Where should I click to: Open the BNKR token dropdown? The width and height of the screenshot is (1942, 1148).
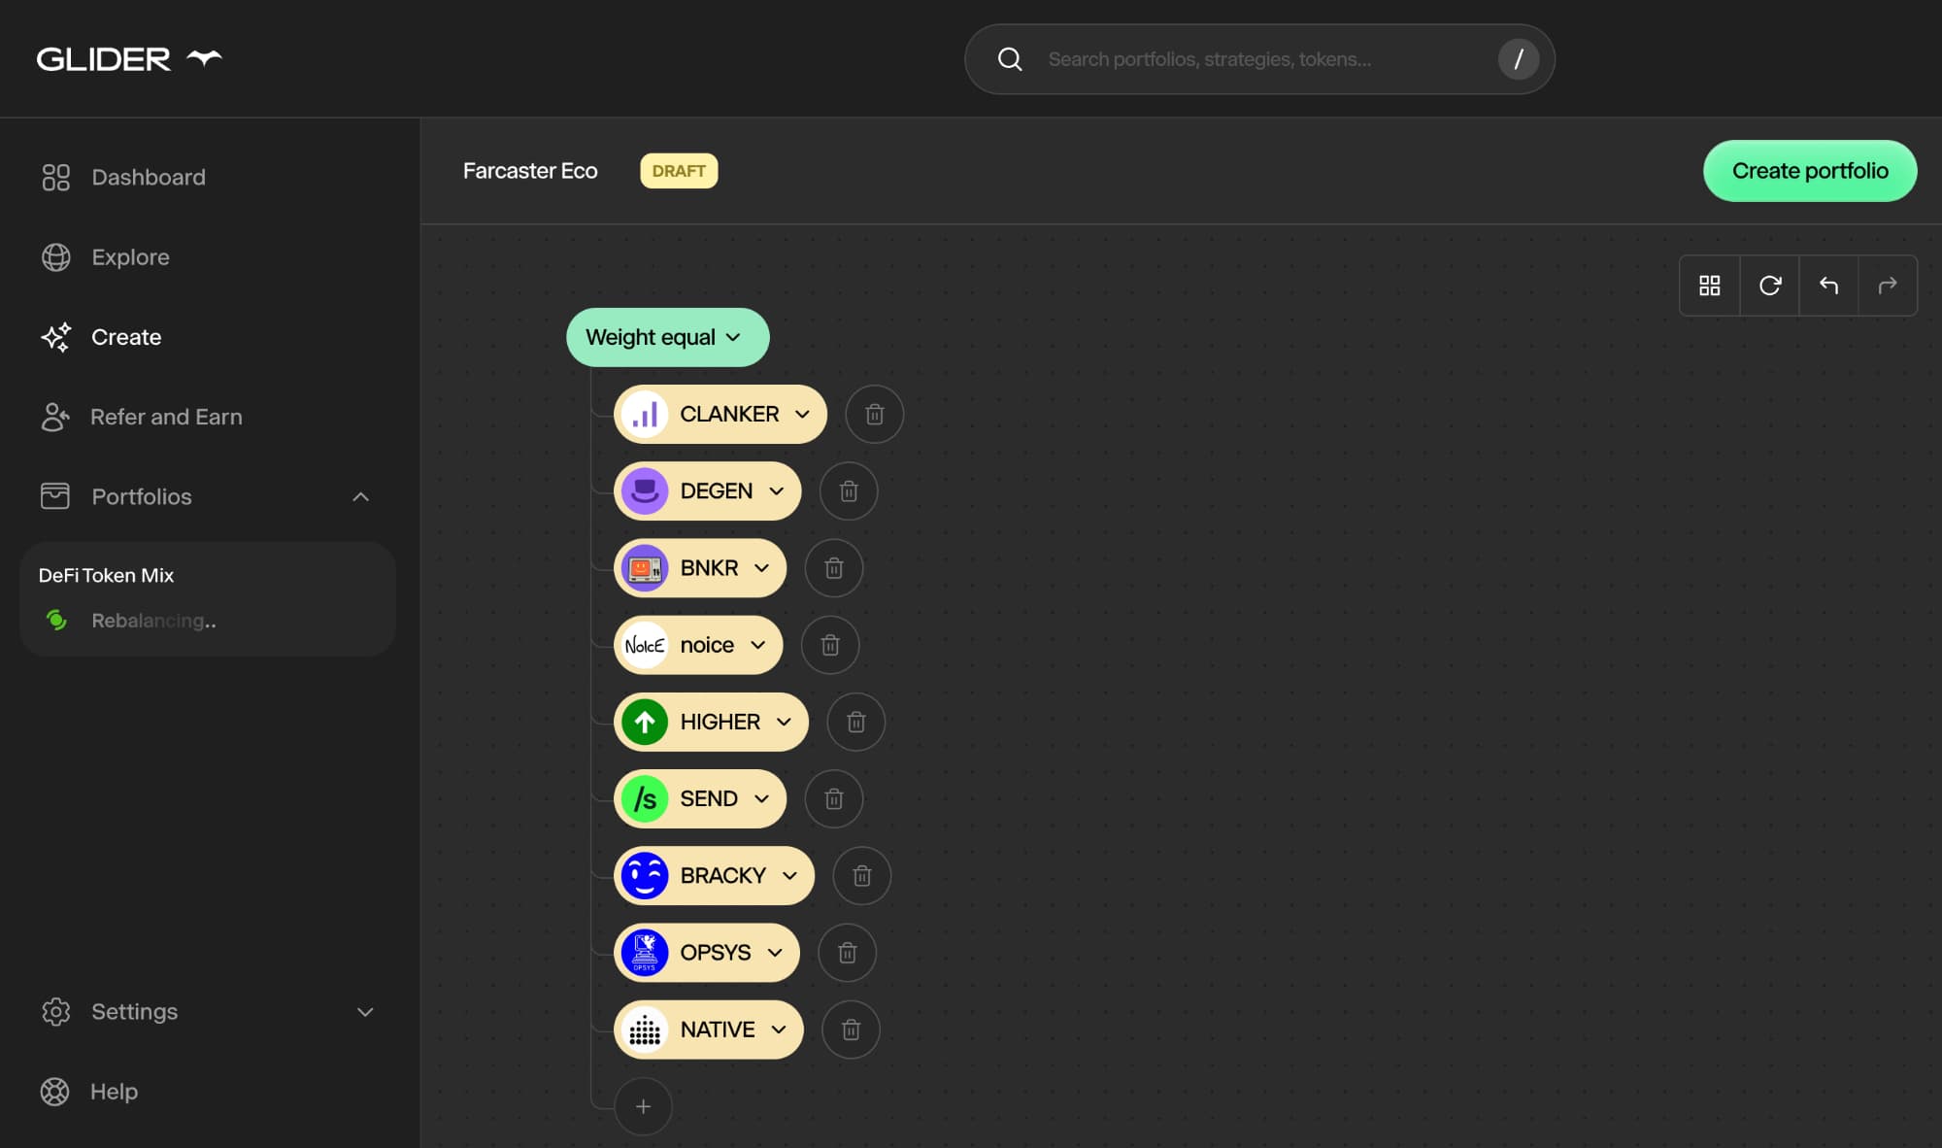pos(761,568)
